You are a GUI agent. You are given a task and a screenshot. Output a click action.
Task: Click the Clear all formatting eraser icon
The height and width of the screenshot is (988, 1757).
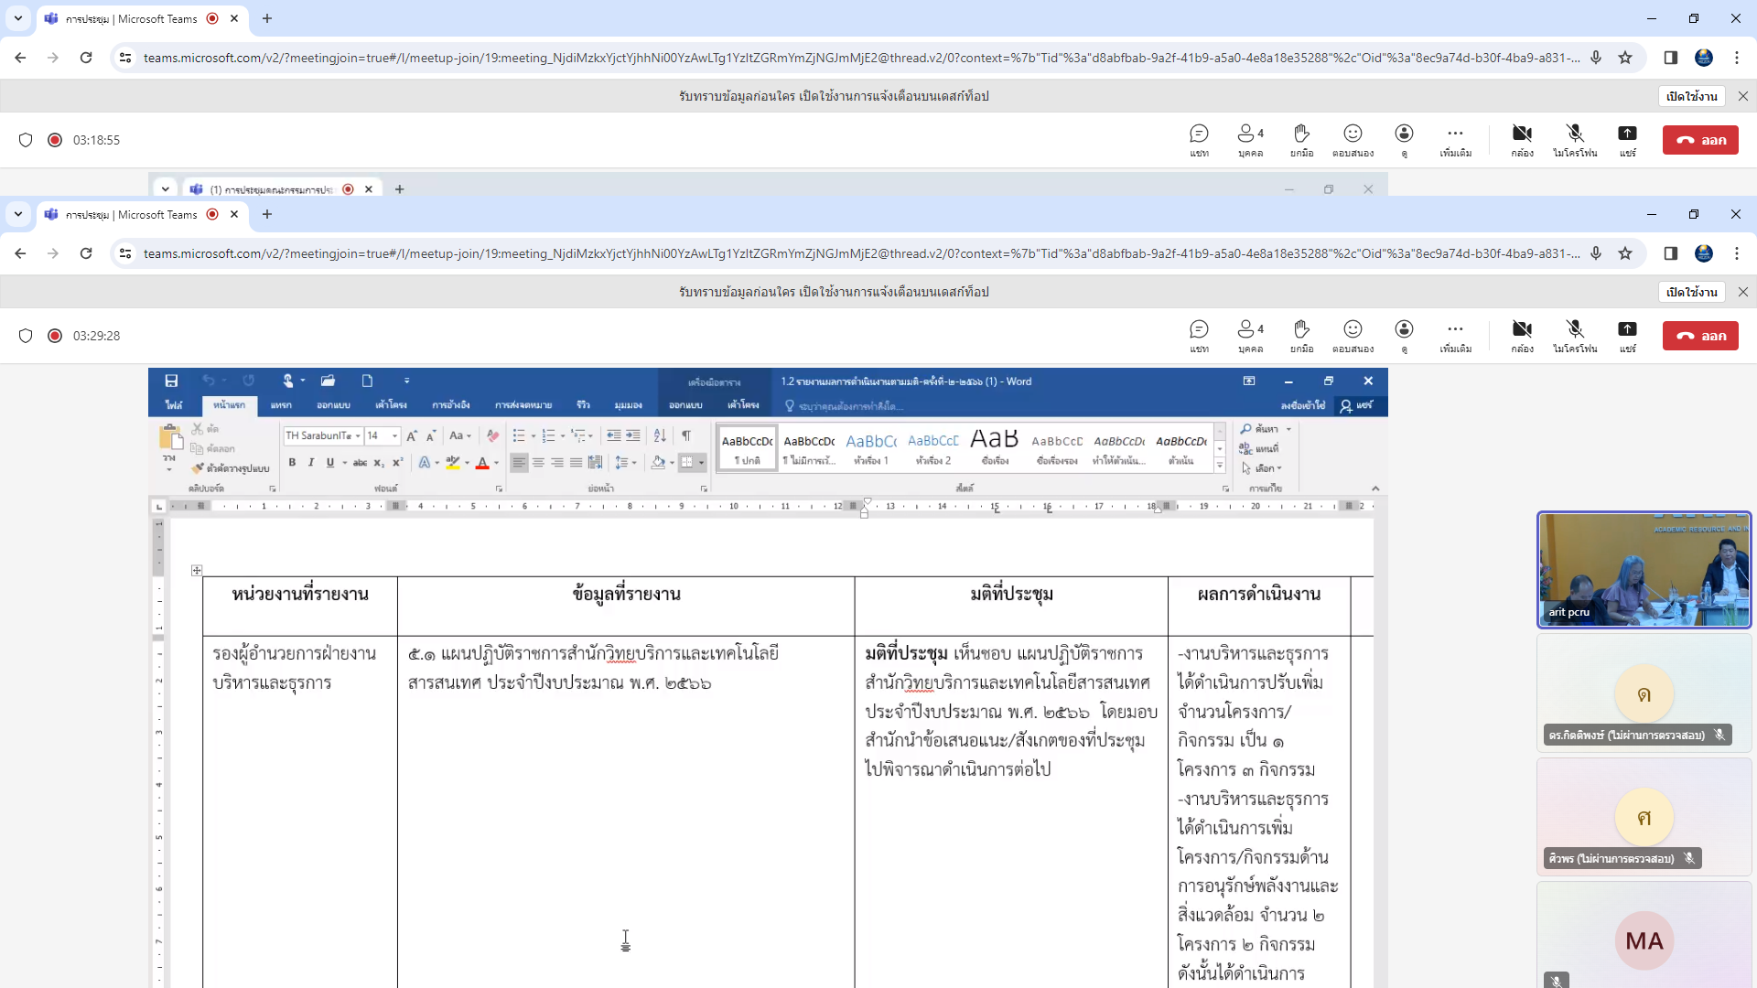[492, 435]
